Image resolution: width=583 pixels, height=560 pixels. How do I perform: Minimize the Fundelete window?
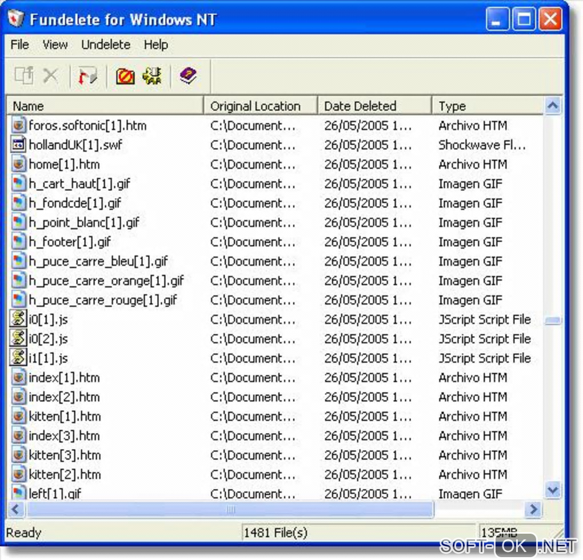497,19
